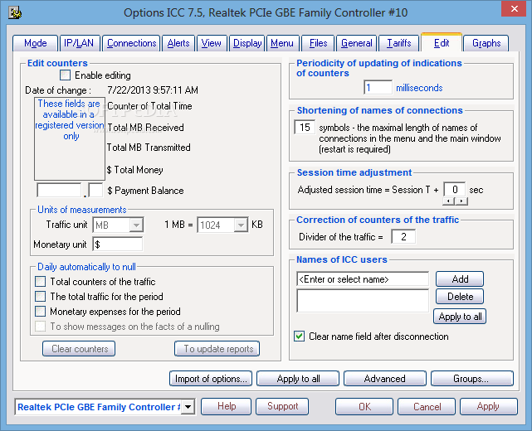Click bottom Apply to all button beside Advanced
The image size is (532, 431).
coord(298,379)
